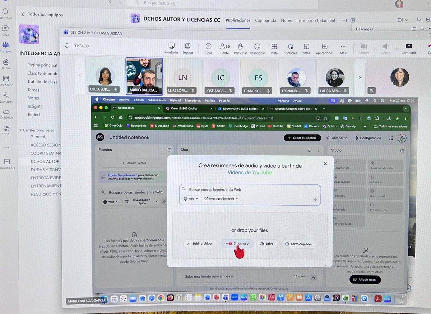The height and width of the screenshot is (314, 431).
Task: Show the Gente participants list
Action: click(224, 48)
